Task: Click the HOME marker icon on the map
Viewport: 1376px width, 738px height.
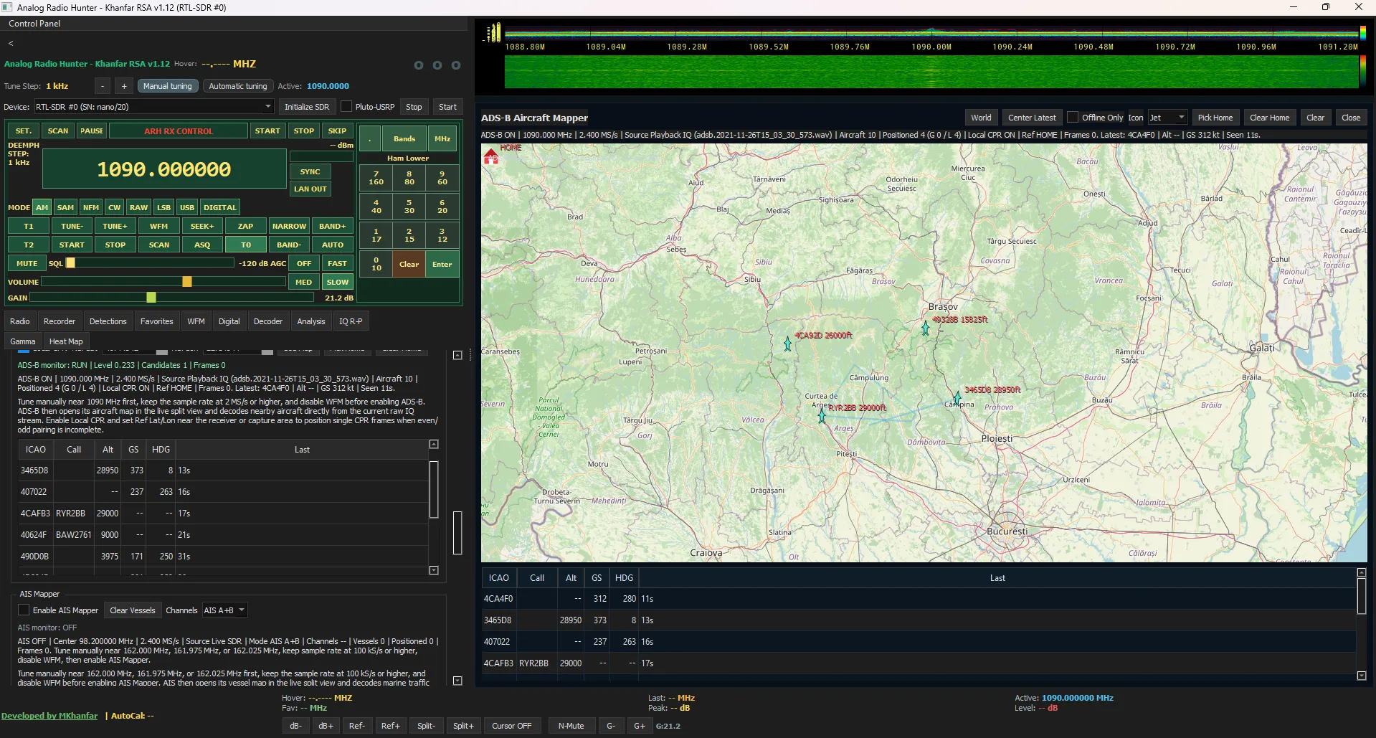Action: [x=491, y=156]
